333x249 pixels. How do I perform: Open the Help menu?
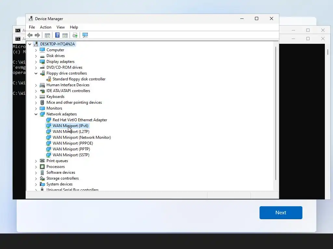74,27
